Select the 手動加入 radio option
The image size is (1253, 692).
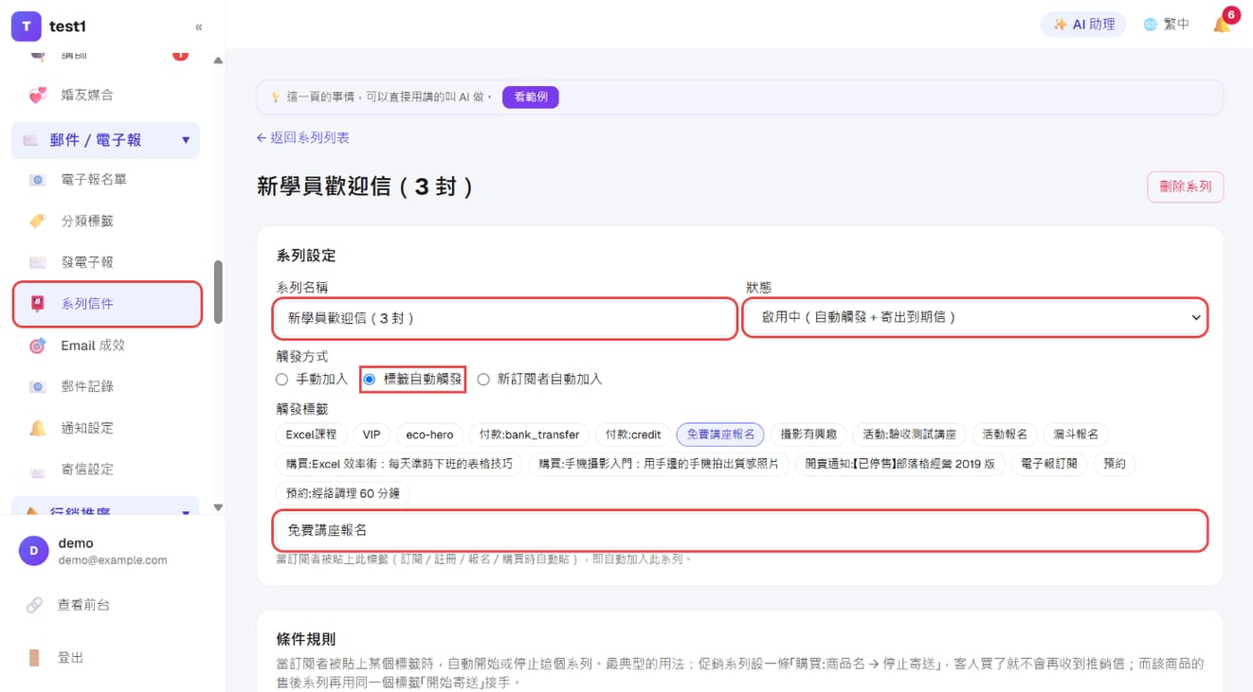coord(281,380)
